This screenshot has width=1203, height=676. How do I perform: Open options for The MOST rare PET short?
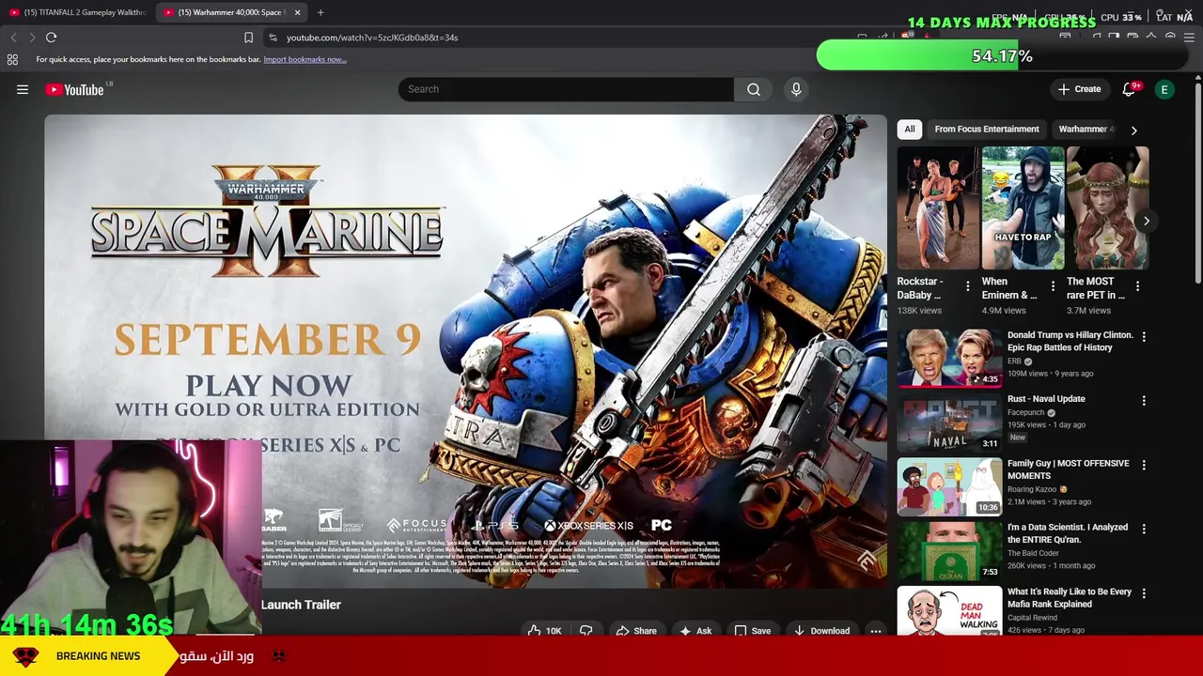(x=1137, y=286)
